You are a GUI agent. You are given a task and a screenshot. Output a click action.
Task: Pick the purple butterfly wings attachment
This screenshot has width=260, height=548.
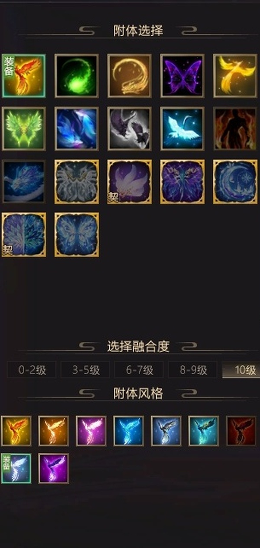[182, 75]
